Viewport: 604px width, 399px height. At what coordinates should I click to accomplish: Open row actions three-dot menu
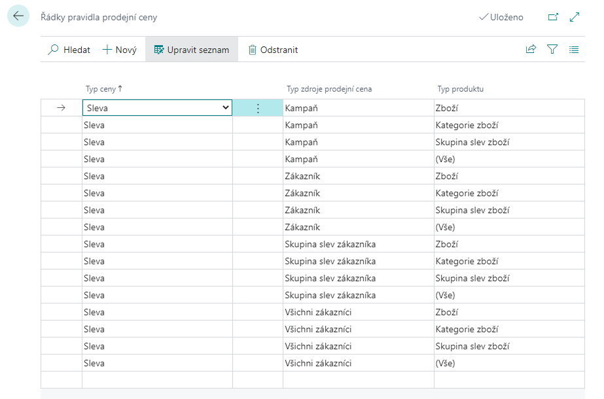[x=258, y=109]
